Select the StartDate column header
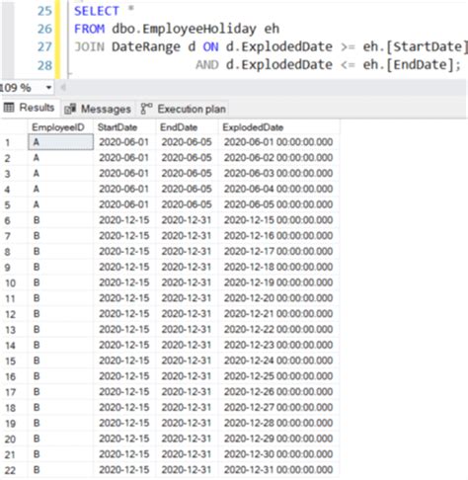468x480 pixels. click(124, 127)
